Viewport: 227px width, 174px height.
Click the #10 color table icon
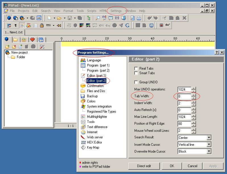point(88,26)
